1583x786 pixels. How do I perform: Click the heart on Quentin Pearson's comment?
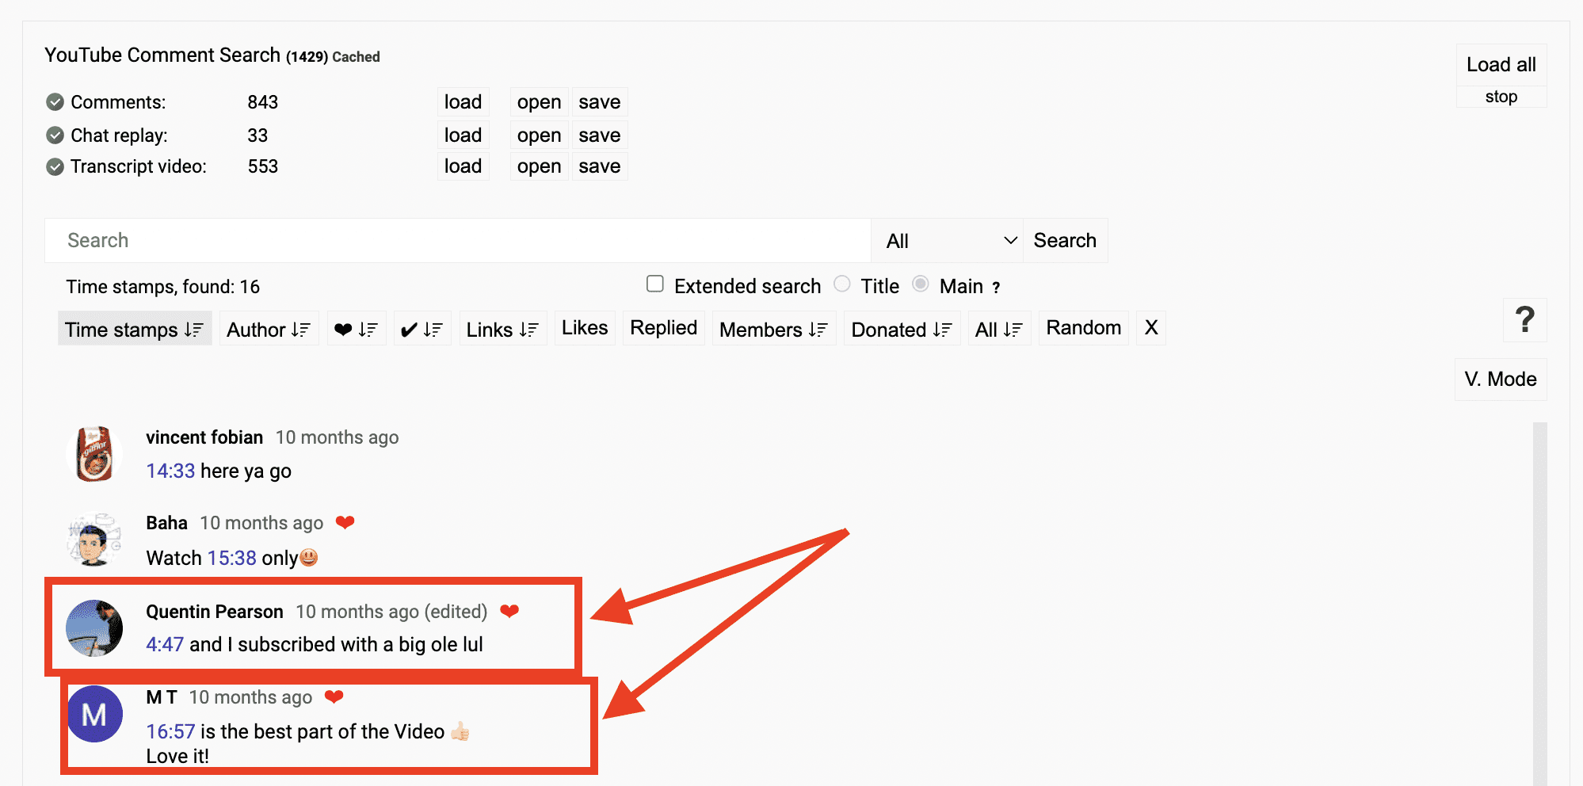pos(510,611)
